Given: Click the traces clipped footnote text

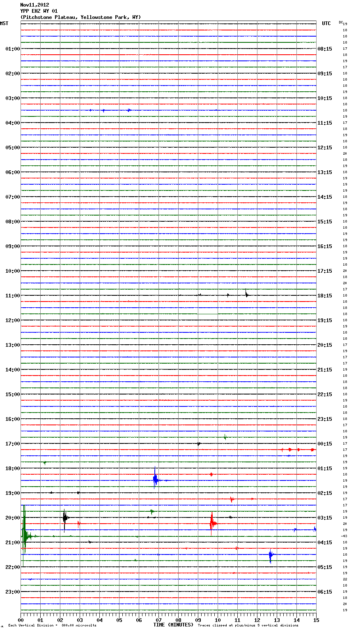Looking at the screenshot, I should (x=248, y=626).
